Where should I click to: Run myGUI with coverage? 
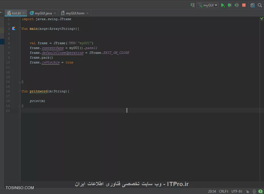(x=237, y=5)
